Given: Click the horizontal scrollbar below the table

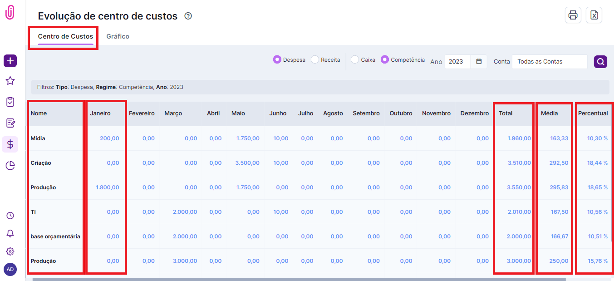Looking at the screenshot, I should point(299,279).
